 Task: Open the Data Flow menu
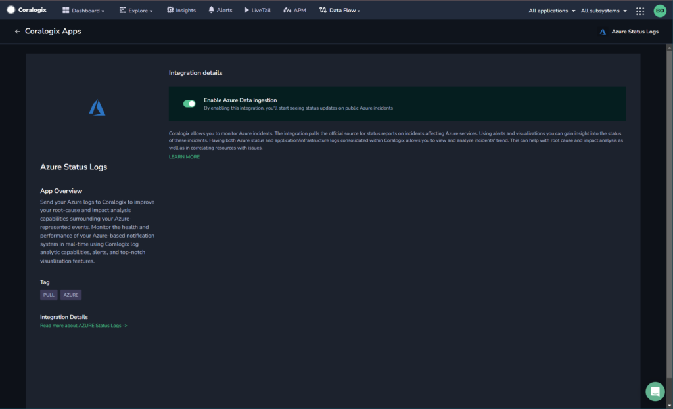340,11
